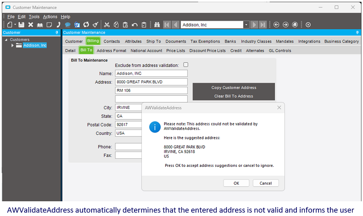Click the address field reading RM 106
The width and height of the screenshot is (363, 216).
[151, 91]
